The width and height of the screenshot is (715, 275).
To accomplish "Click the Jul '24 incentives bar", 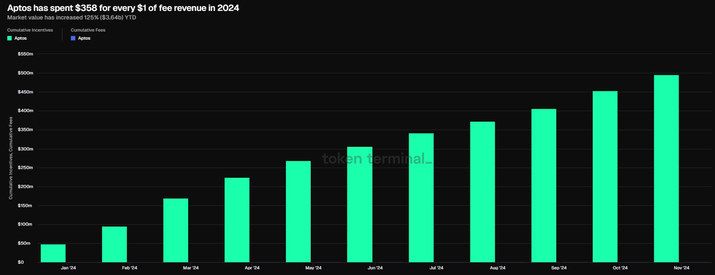I will (x=421, y=198).
